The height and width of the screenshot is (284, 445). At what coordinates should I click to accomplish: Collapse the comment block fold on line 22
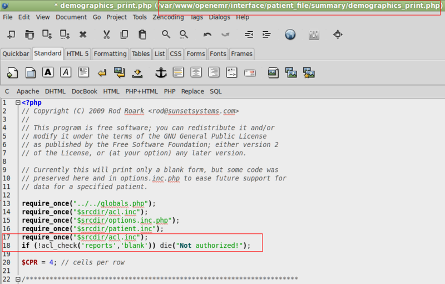[18, 279]
